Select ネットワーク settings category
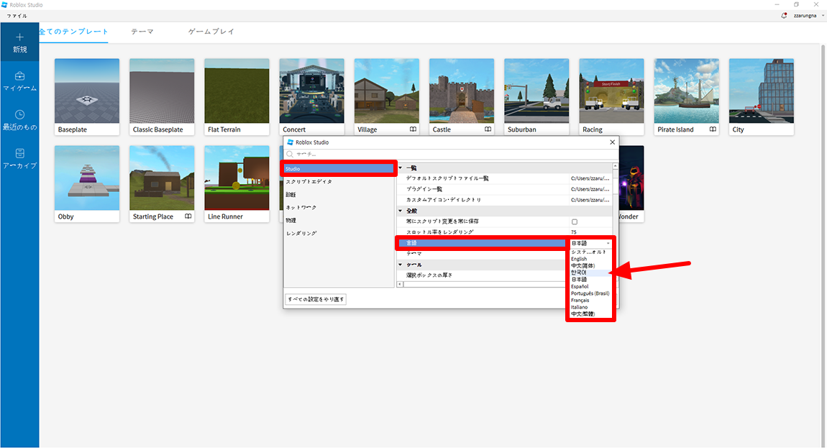827x448 pixels. (339, 207)
